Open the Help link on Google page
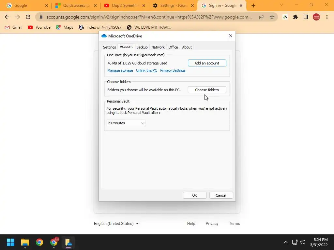 click(191, 224)
